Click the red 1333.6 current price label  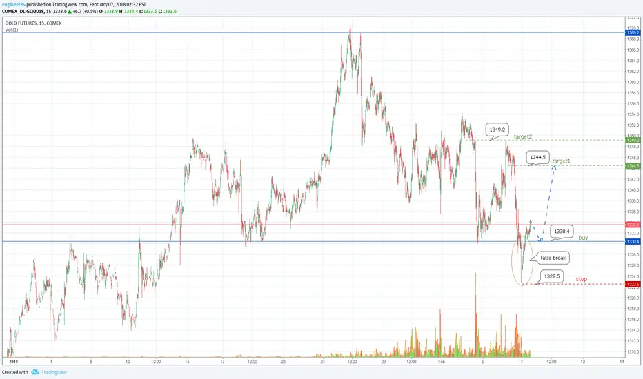[633, 225]
